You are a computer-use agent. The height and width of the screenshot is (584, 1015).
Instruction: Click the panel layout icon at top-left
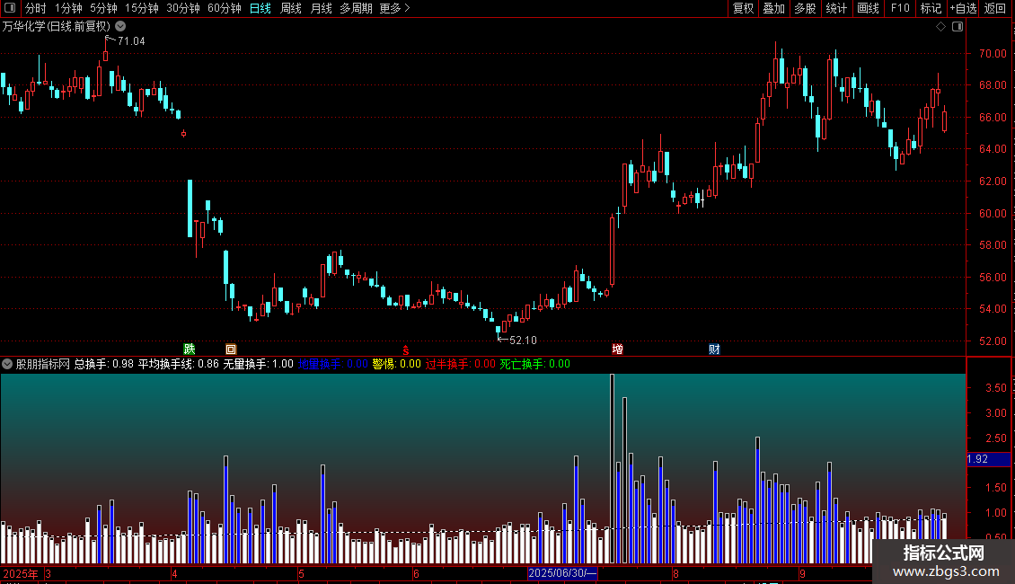(x=10, y=8)
